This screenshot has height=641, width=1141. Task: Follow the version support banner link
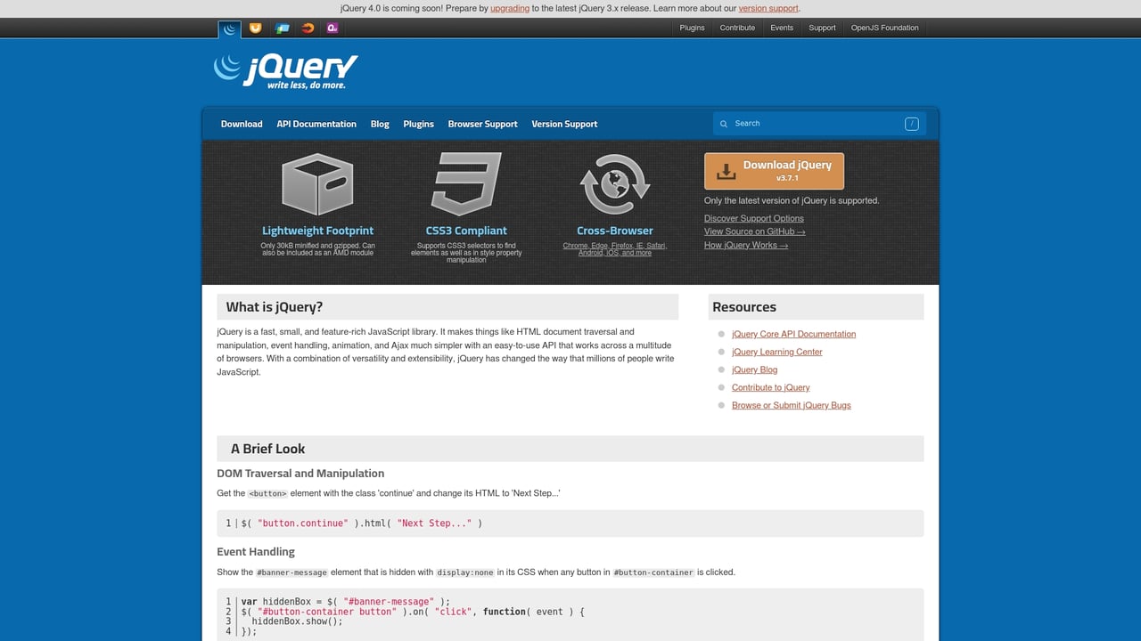pos(768,8)
